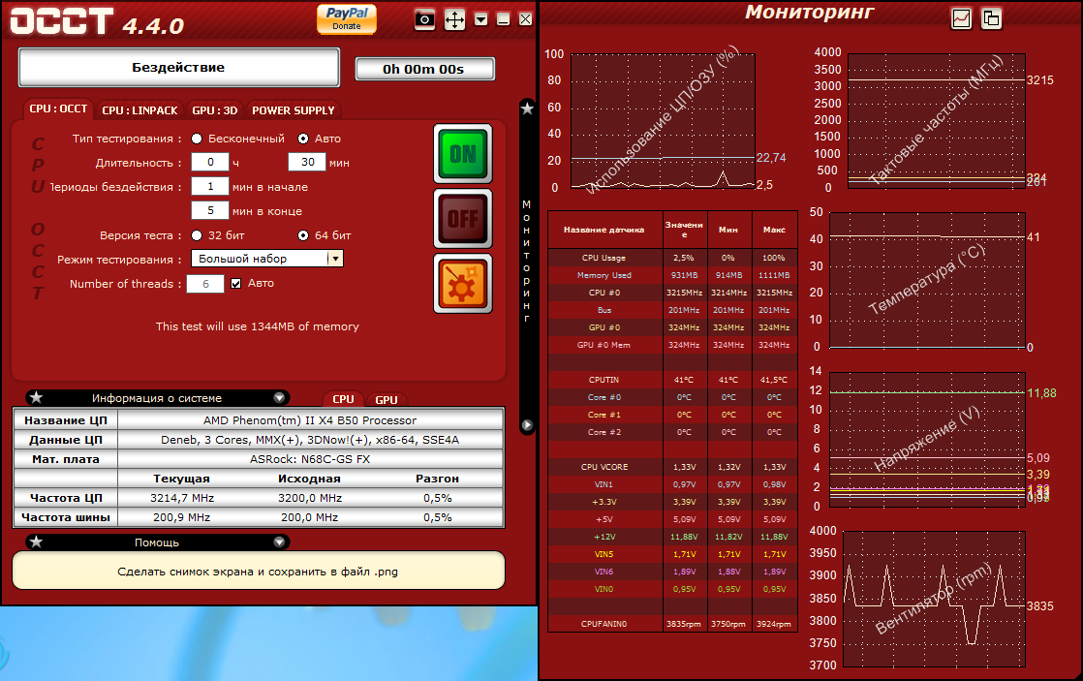The width and height of the screenshot is (1083, 681).
Task: Choose the 32 бит test version
Action: (197, 235)
